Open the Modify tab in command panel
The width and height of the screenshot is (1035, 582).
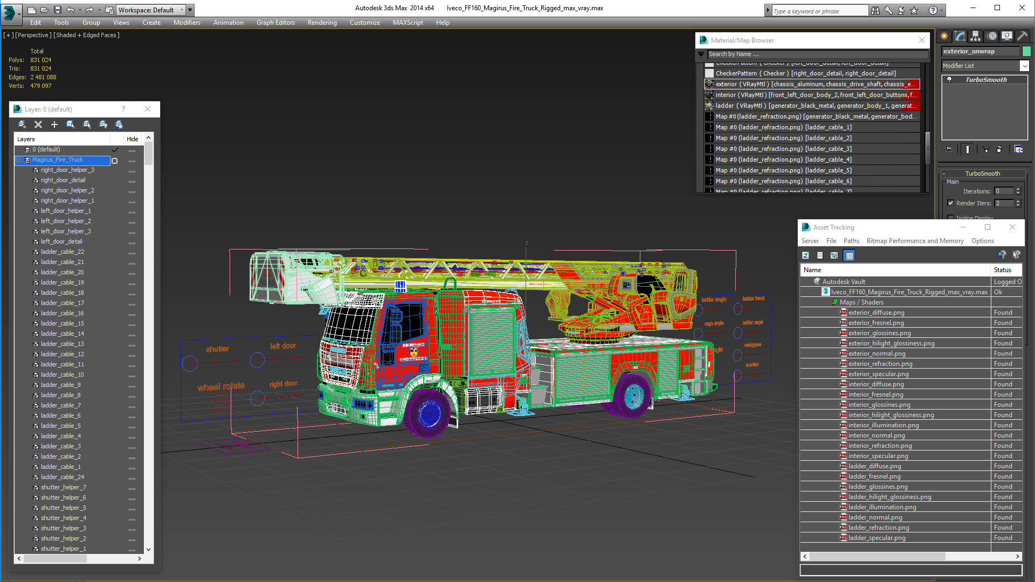point(960,36)
